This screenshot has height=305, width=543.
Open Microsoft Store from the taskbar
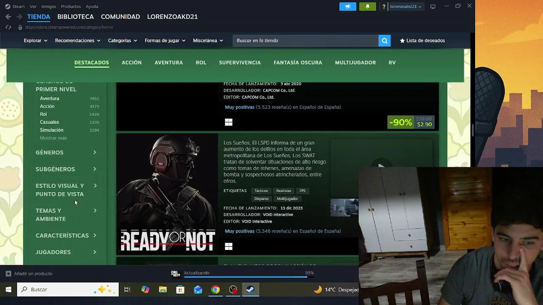(x=180, y=290)
